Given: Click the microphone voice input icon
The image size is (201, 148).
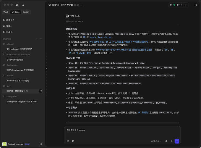Looking at the screenshot, I should tap(166, 141).
